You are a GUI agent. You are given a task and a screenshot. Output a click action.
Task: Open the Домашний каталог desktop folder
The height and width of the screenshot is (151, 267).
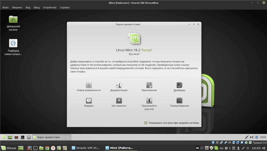click(x=13, y=23)
